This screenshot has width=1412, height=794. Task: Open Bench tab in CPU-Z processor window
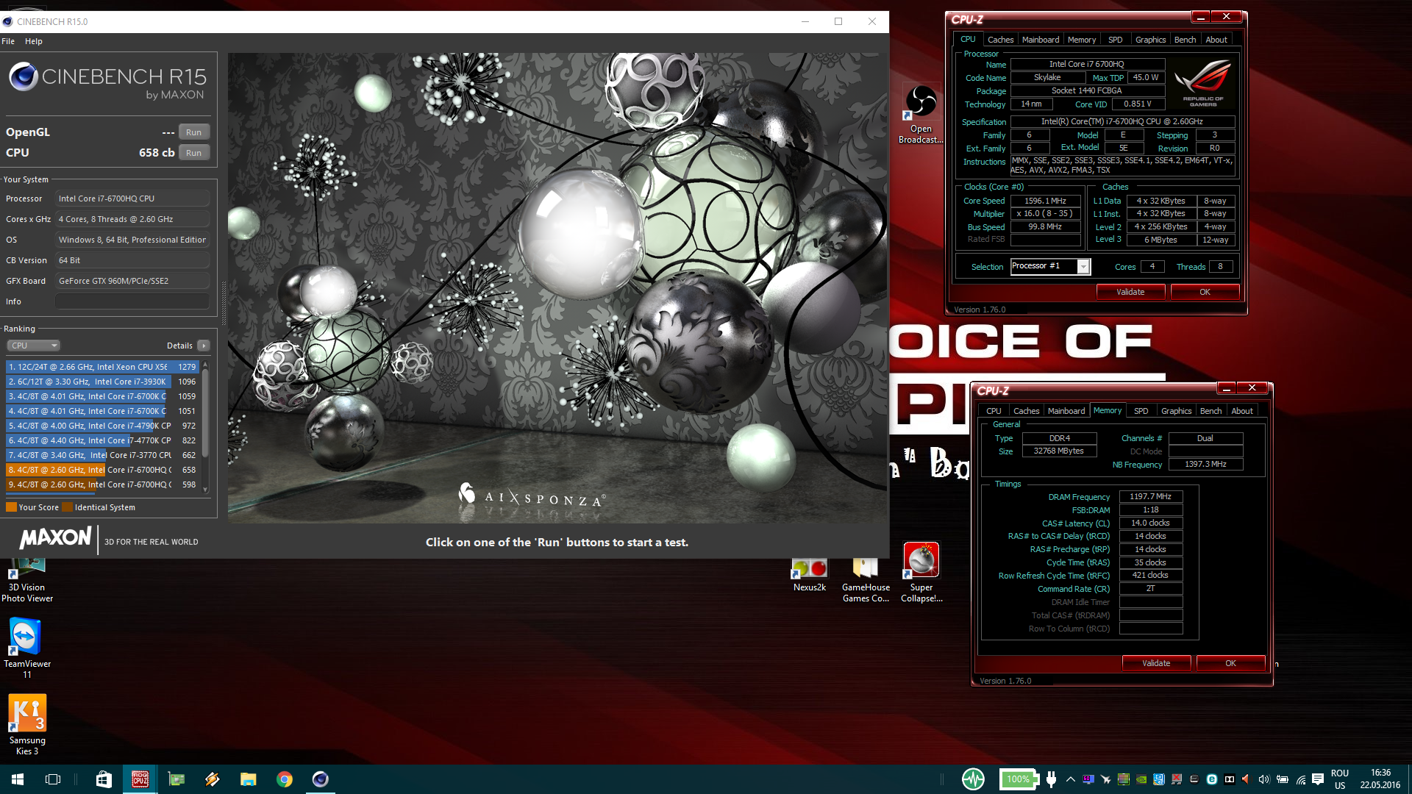tap(1185, 40)
